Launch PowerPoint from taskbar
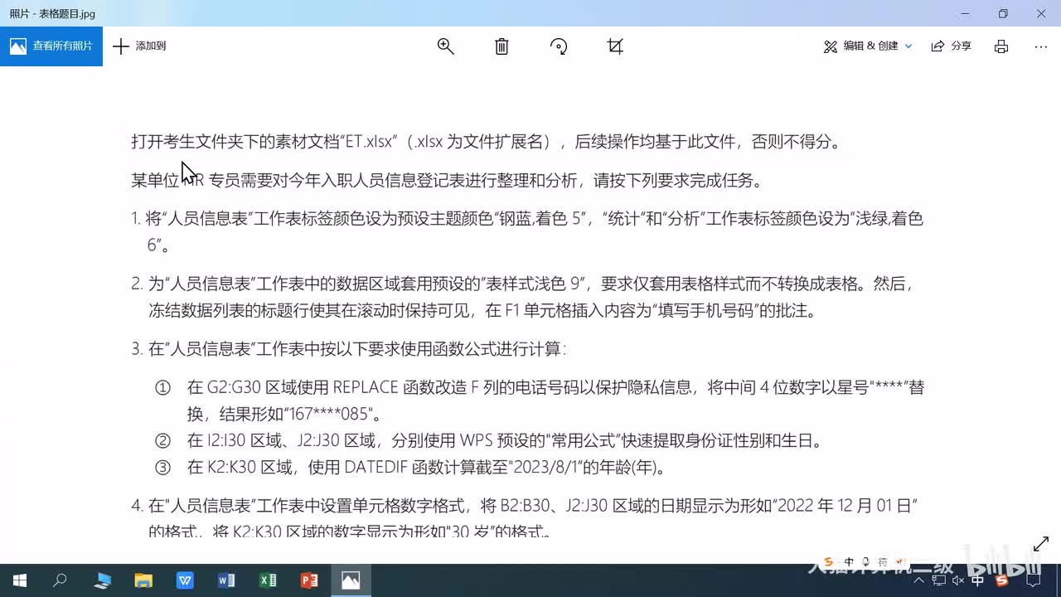Image resolution: width=1061 pixels, height=597 pixels. click(309, 580)
